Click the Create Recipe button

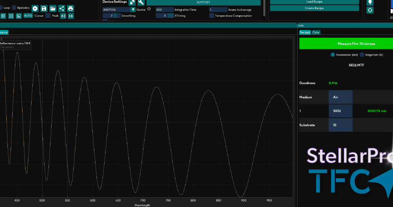(x=314, y=8)
